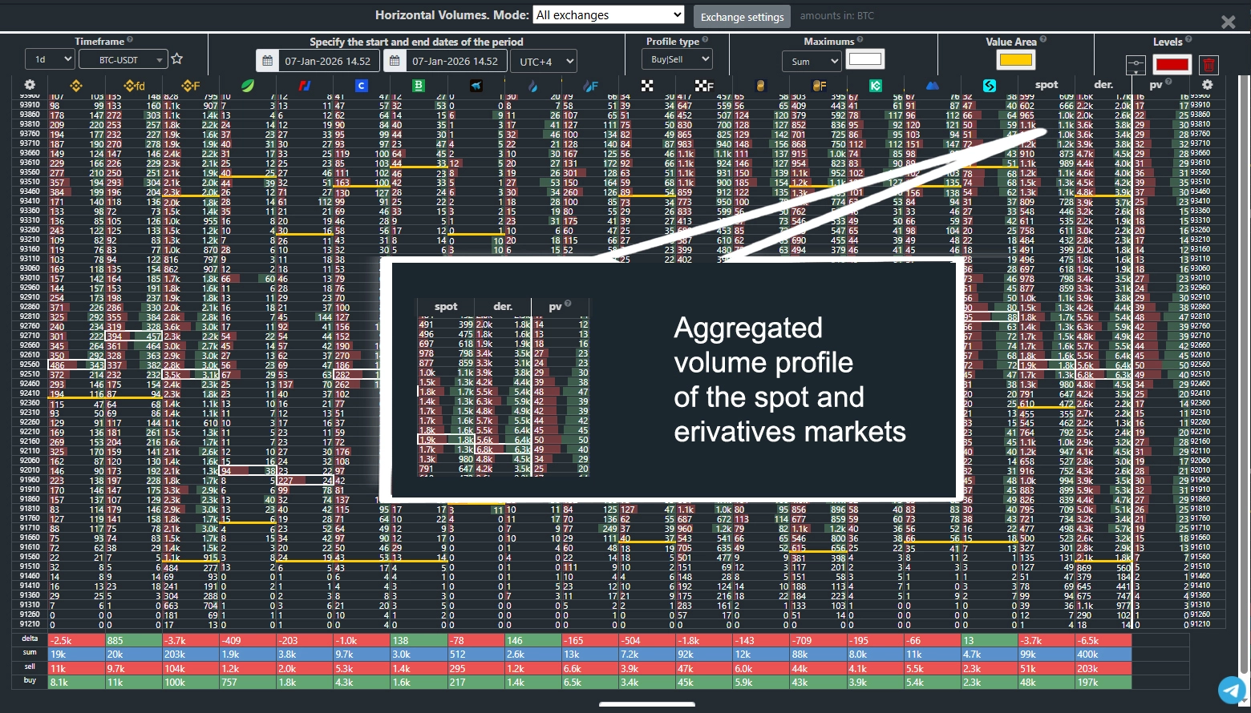Add BTC-USDT to favorites with star
1251x713 pixels.
point(177,59)
